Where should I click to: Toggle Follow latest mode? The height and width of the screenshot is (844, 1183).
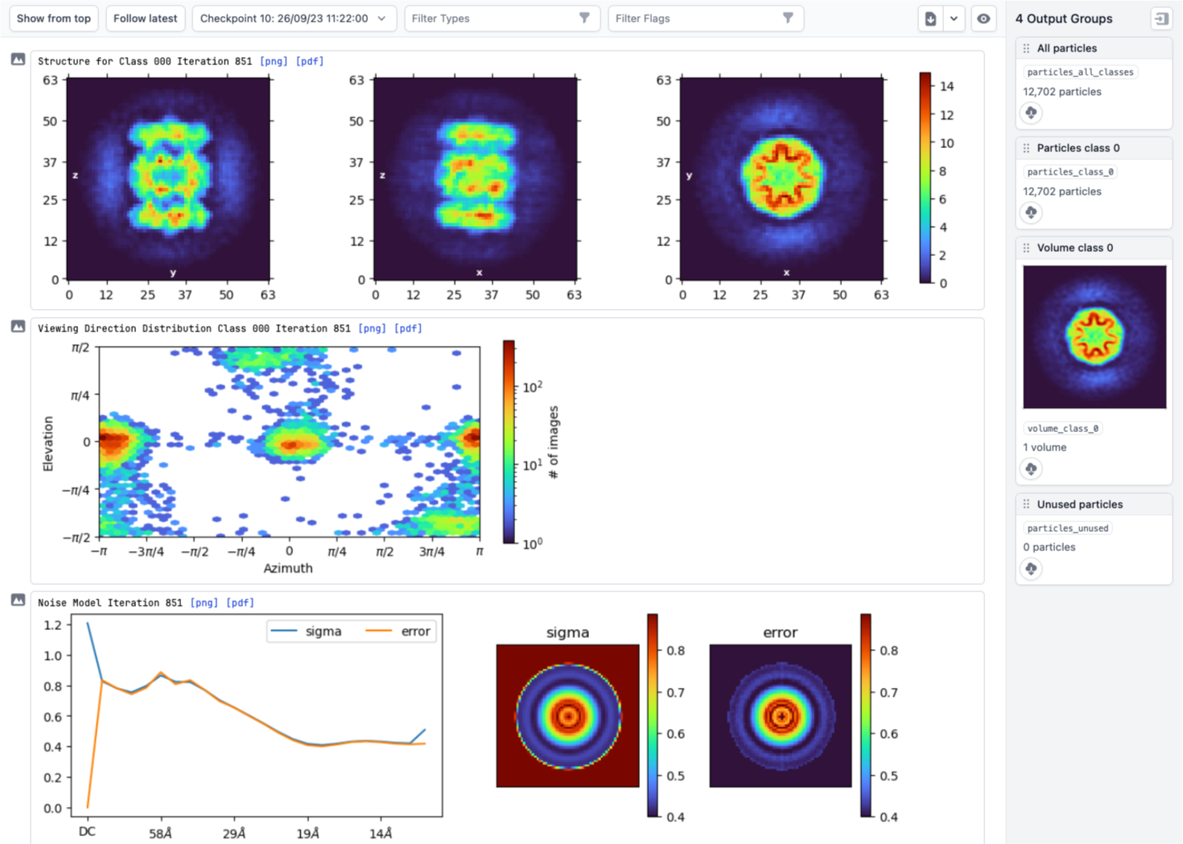pos(145,19)
